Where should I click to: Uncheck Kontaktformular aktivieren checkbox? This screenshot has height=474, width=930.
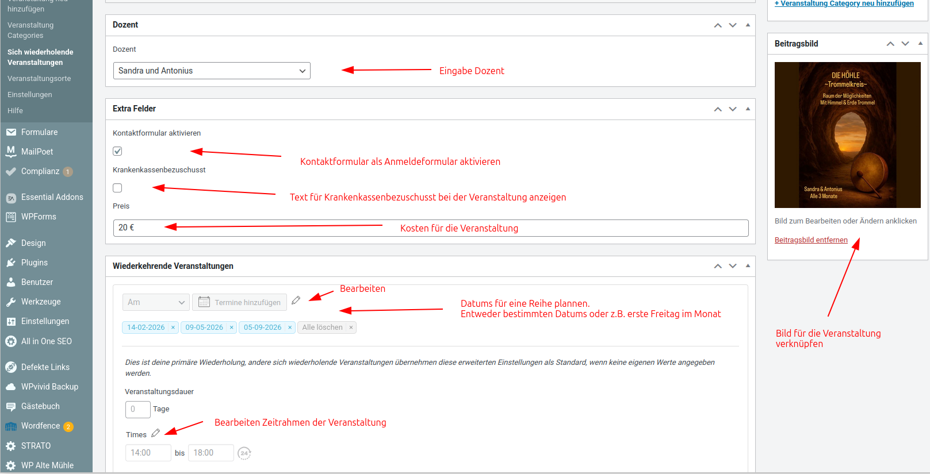(117, 151)
